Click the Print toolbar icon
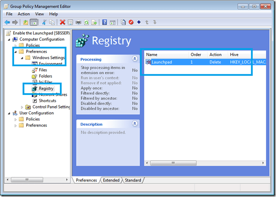The height and width of the screenshot is (197, 276). coord(78,22)
